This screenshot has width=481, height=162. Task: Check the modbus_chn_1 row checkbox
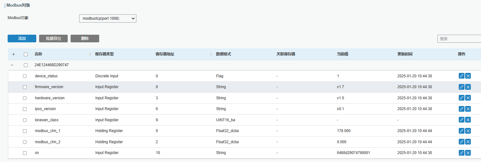(x=25, y=131)
